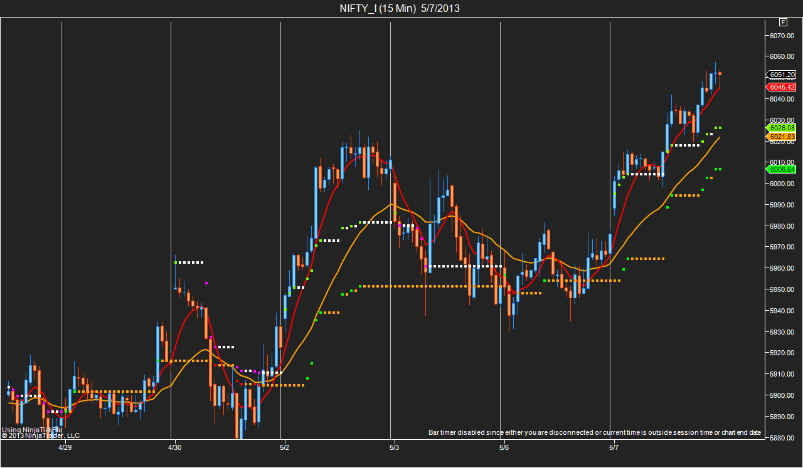
Task: Click the 6060.00 price axis label
Action: point(783,56)
